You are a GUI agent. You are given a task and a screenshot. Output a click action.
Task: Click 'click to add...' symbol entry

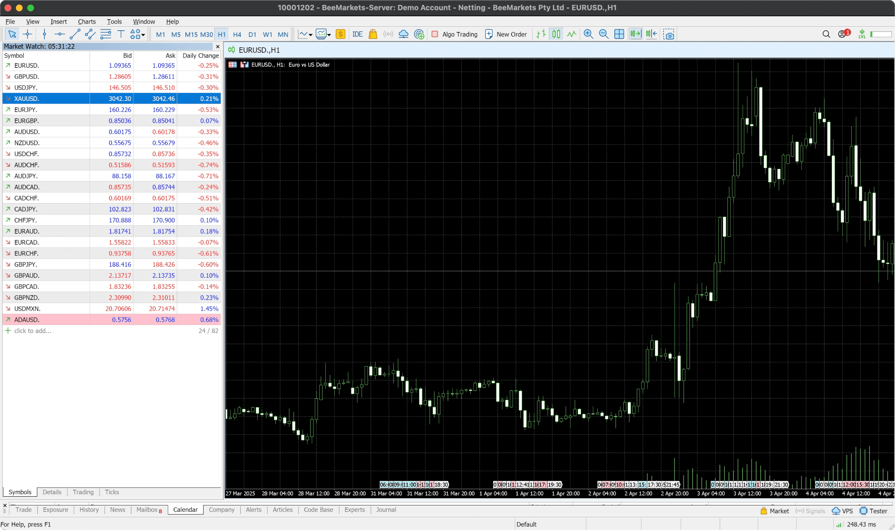click(x=32, y=331)
